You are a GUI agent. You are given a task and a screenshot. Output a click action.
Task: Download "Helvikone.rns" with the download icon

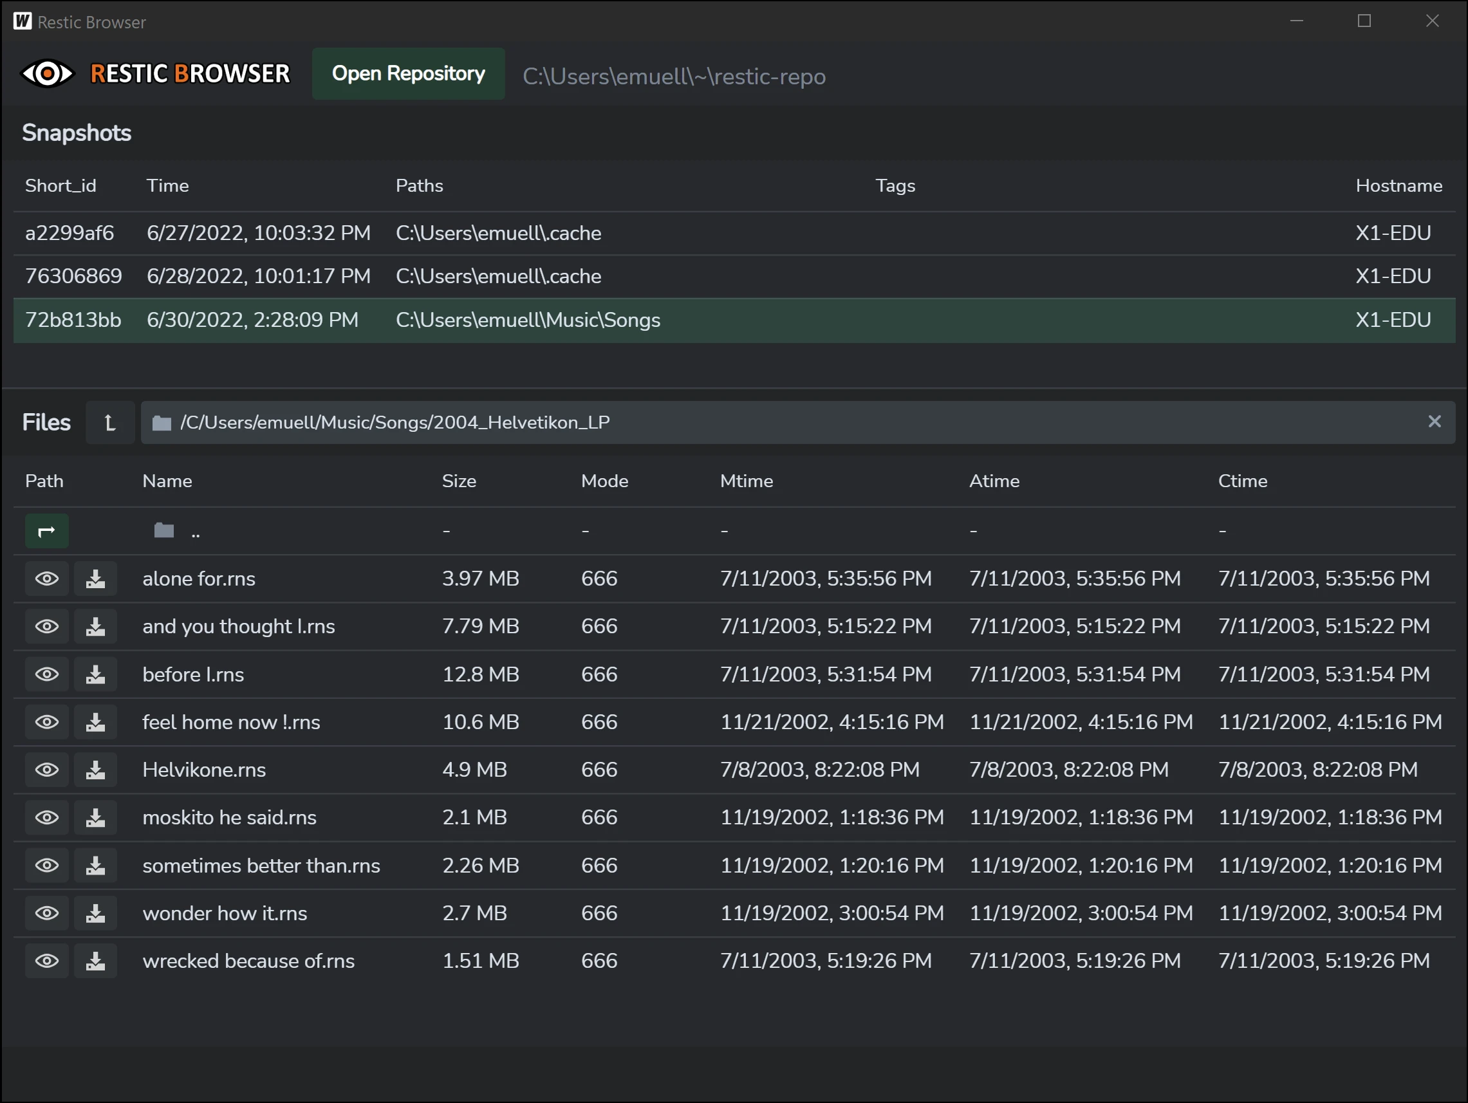(95, 769)
